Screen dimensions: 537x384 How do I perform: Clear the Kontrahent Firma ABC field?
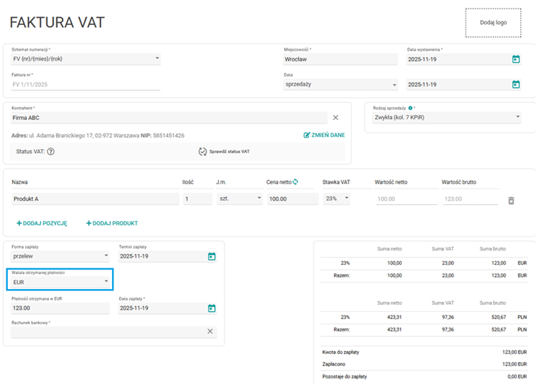tap(336, 118)
